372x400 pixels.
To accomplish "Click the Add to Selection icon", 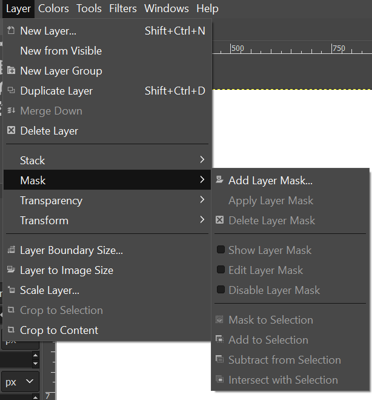I will coord(219,339).
